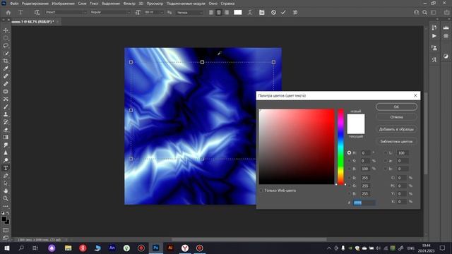Viewport: 452px width, 254px height.
Task: Select the Horizontal Type tool in toolbox
Action: click(x=6, y=168)
